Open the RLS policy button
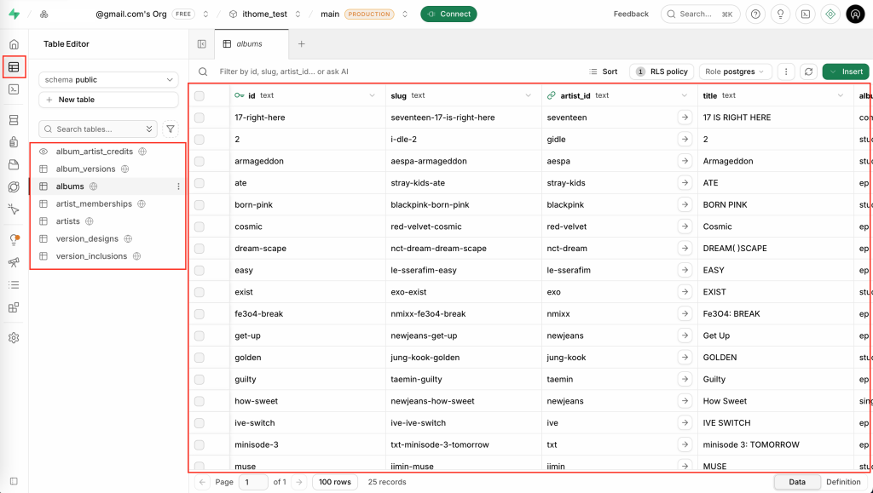This screenshot has width=873, height=493. (x=662, y=72)
